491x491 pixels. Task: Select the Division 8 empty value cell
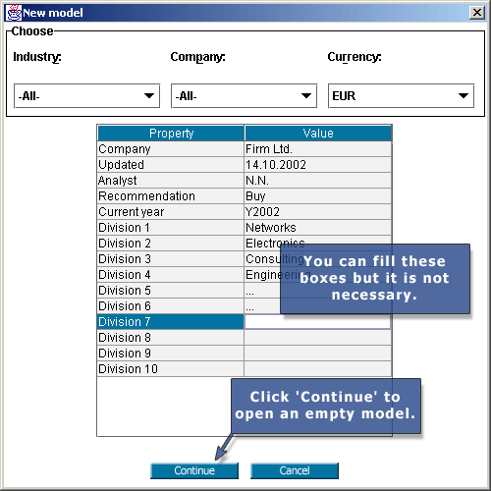click(x=317, y=338)
